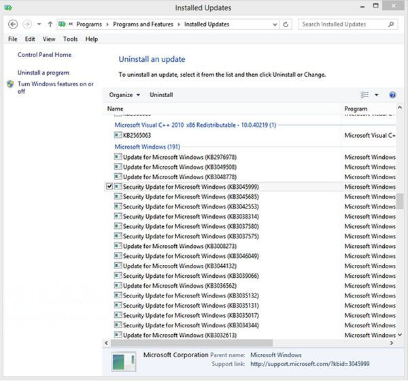Select Security Update for Microsoft Windows (KB3035017)
The height and width of the screenshot is (381, 408).
(x=190, y=316)
